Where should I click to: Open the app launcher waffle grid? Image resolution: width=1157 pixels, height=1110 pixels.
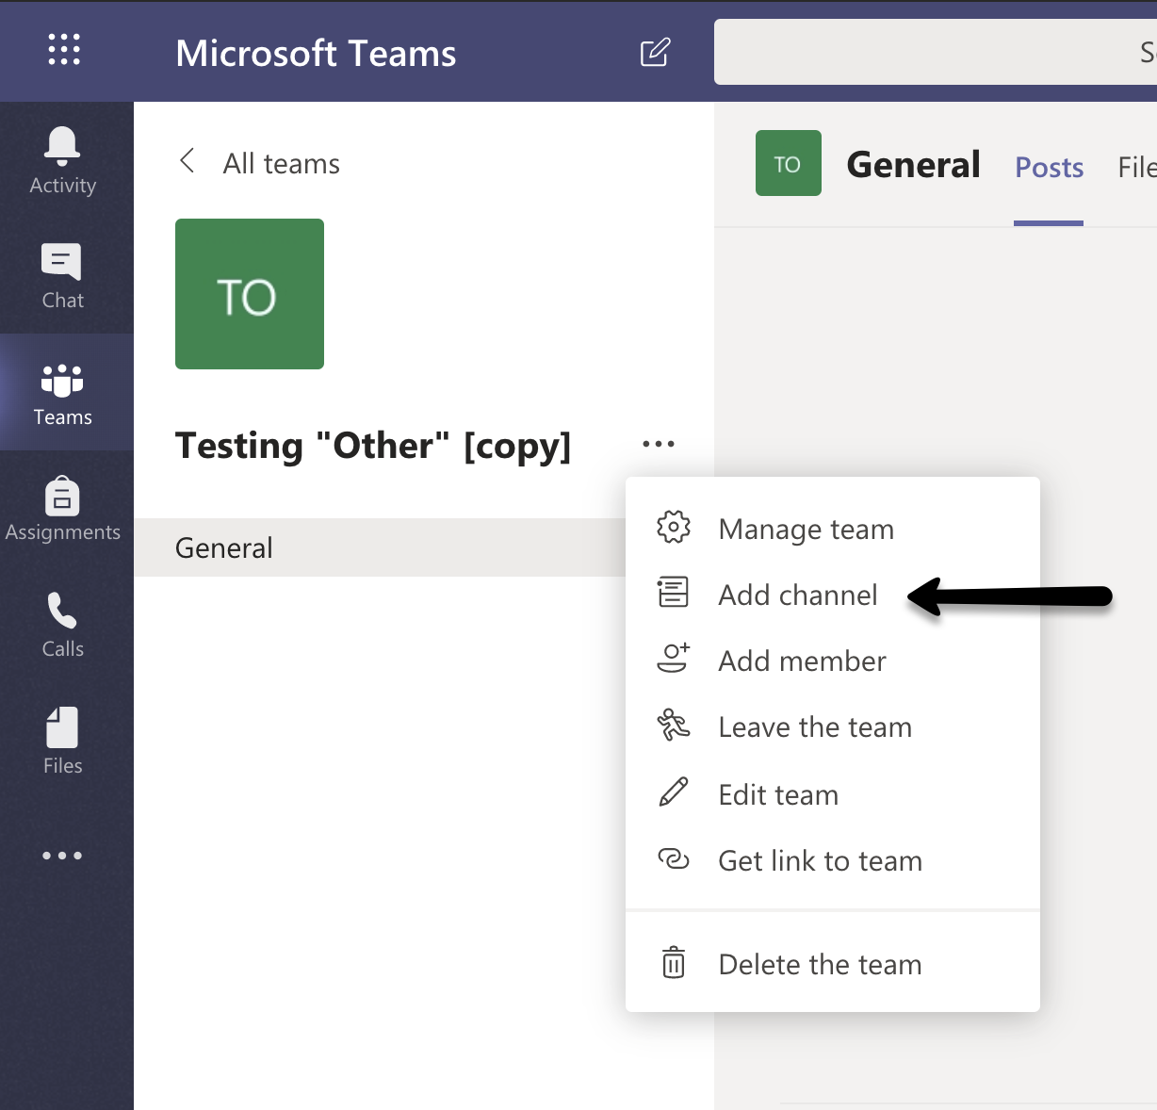[64, 49]
